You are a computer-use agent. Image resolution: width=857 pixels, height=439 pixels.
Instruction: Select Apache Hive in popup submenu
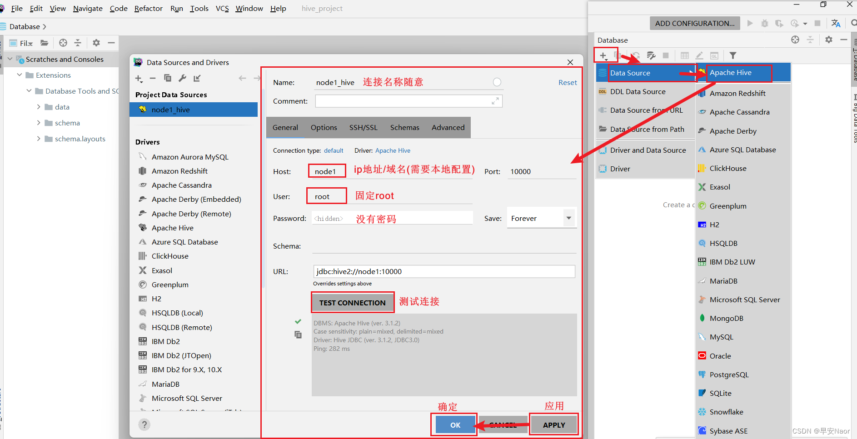click(x=743, y=73)
